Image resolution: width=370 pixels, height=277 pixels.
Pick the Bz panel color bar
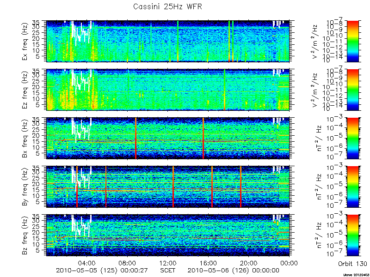coord(352,235)
